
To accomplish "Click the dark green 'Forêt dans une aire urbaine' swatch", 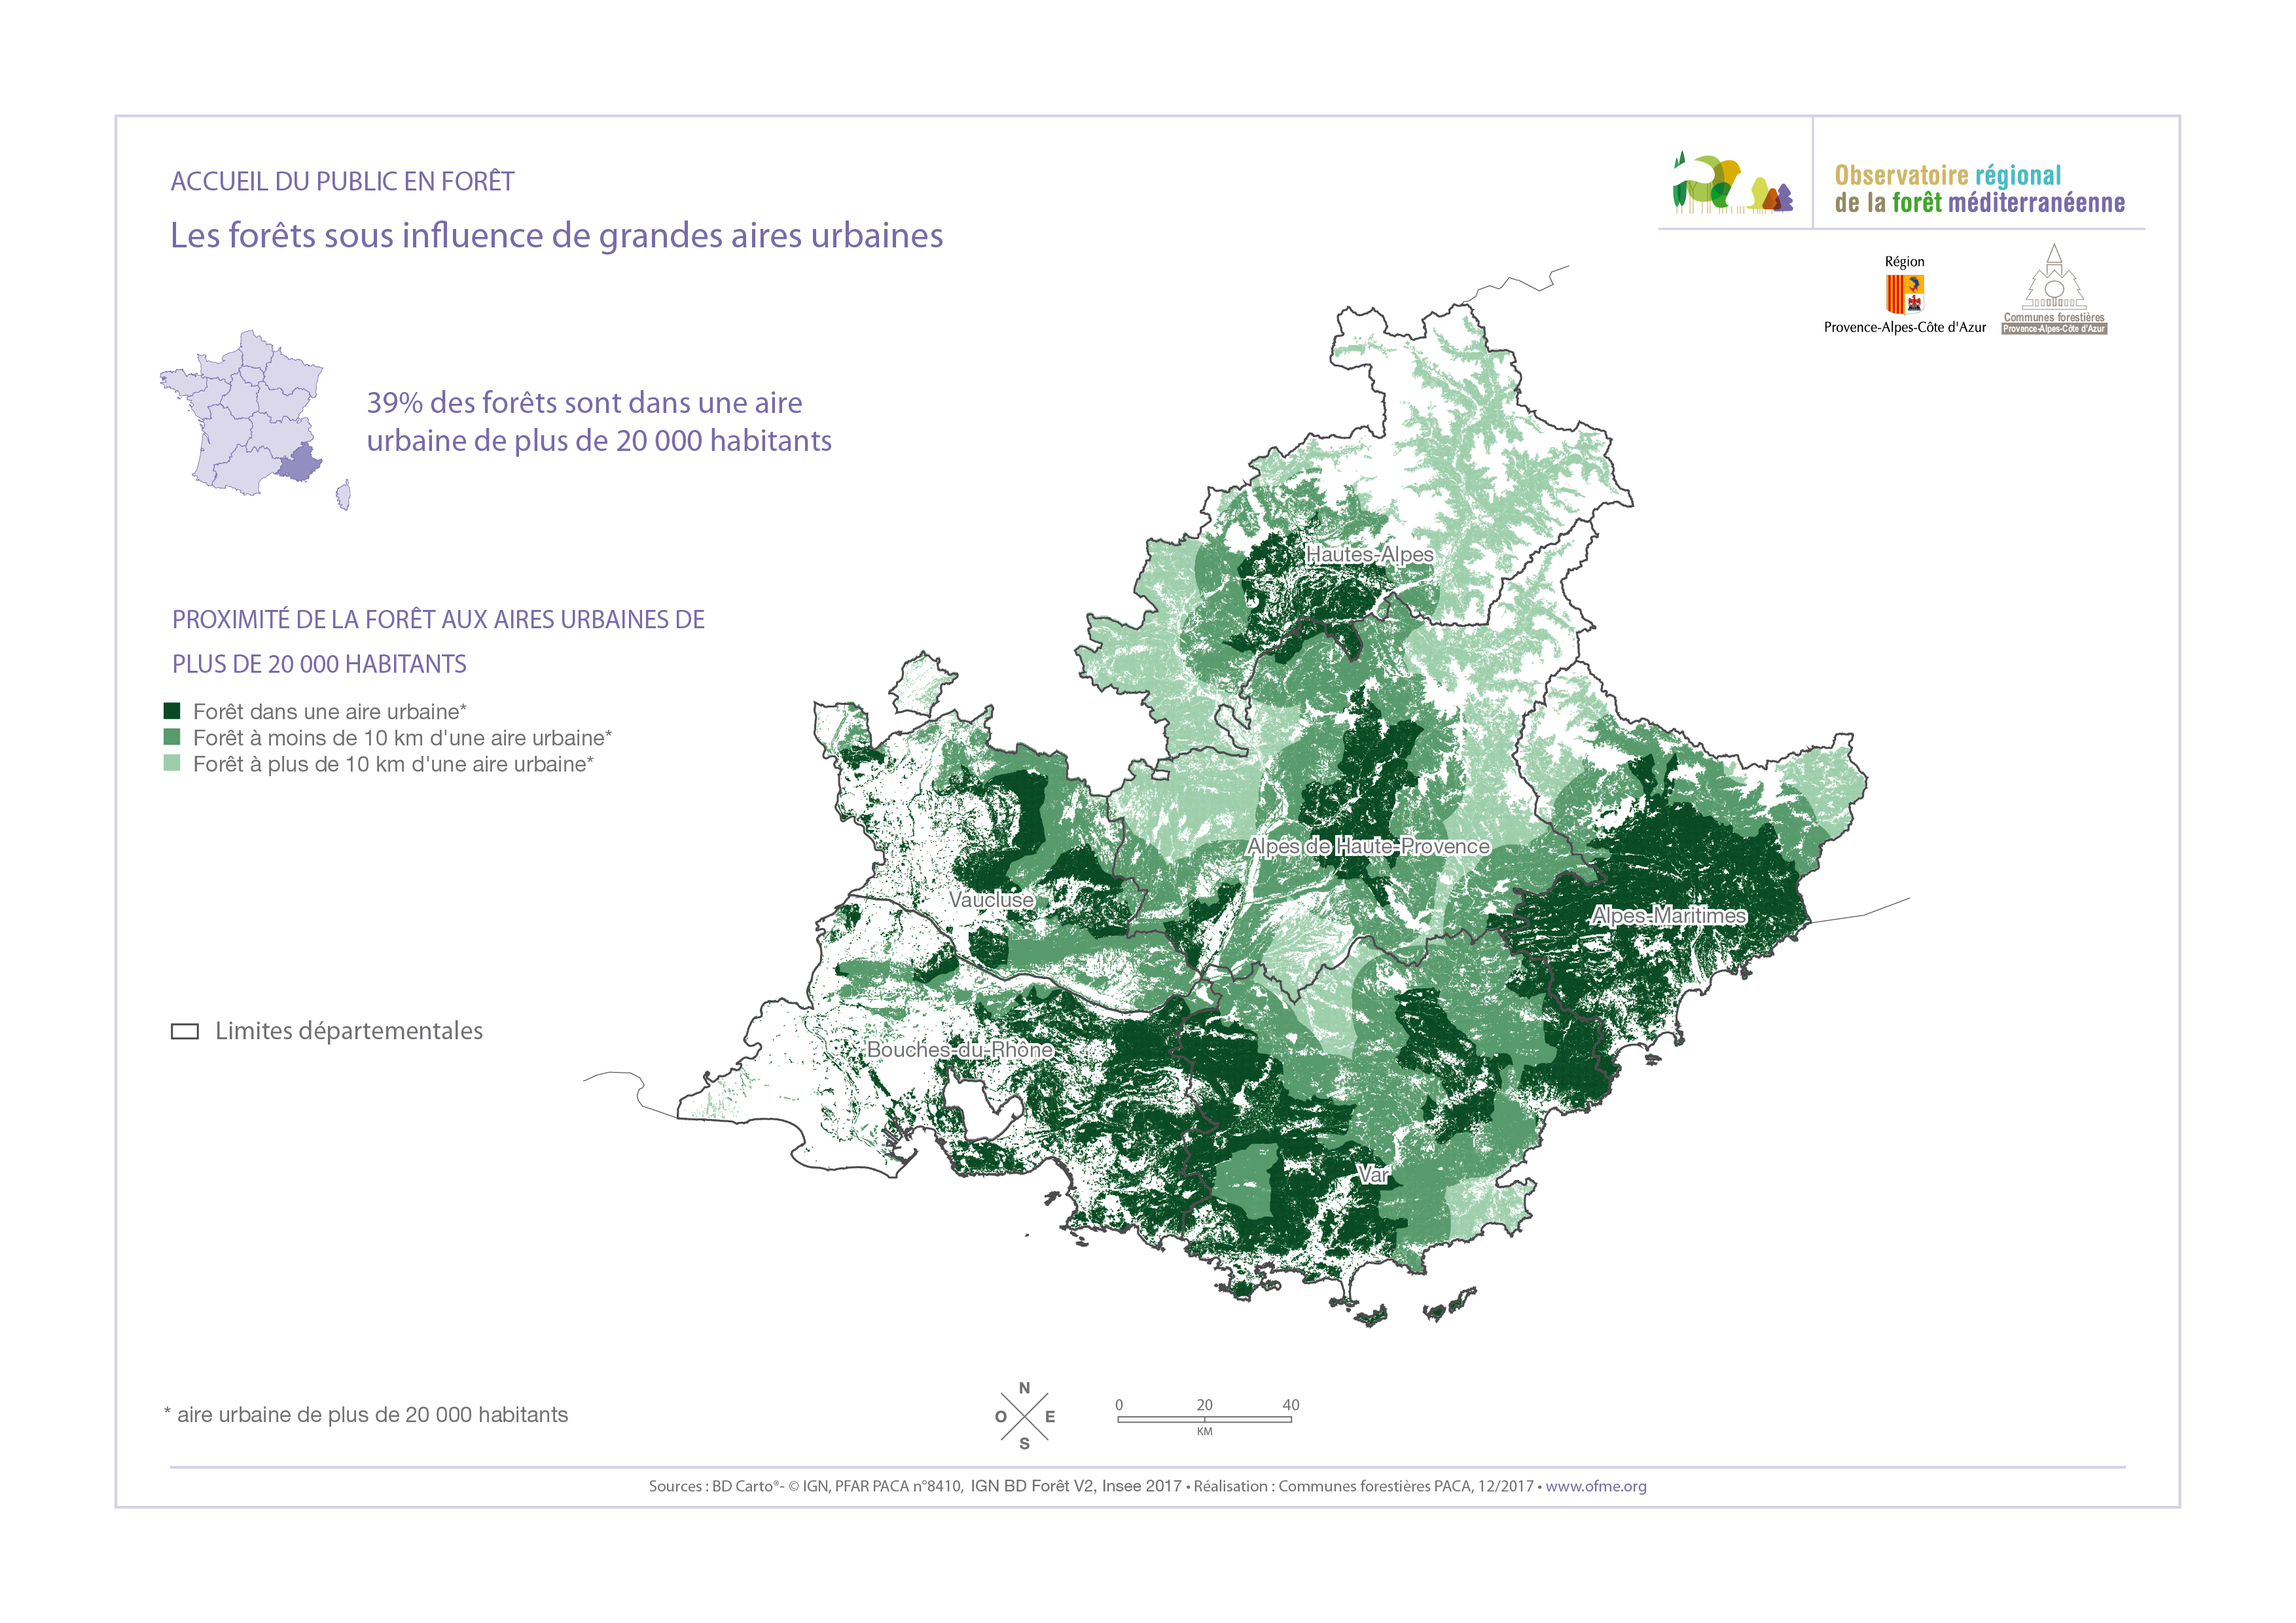I will (x=172, y=711).
